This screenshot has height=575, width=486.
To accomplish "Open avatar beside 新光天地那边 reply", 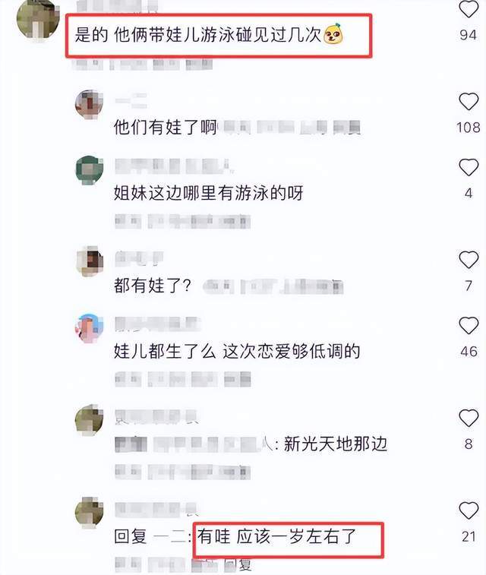I will point(89,420).
